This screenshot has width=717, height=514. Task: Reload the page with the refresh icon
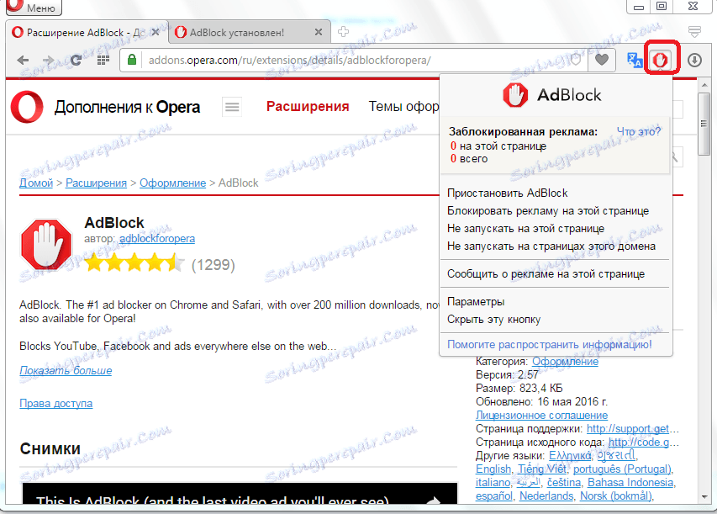[x=75, y=60]
